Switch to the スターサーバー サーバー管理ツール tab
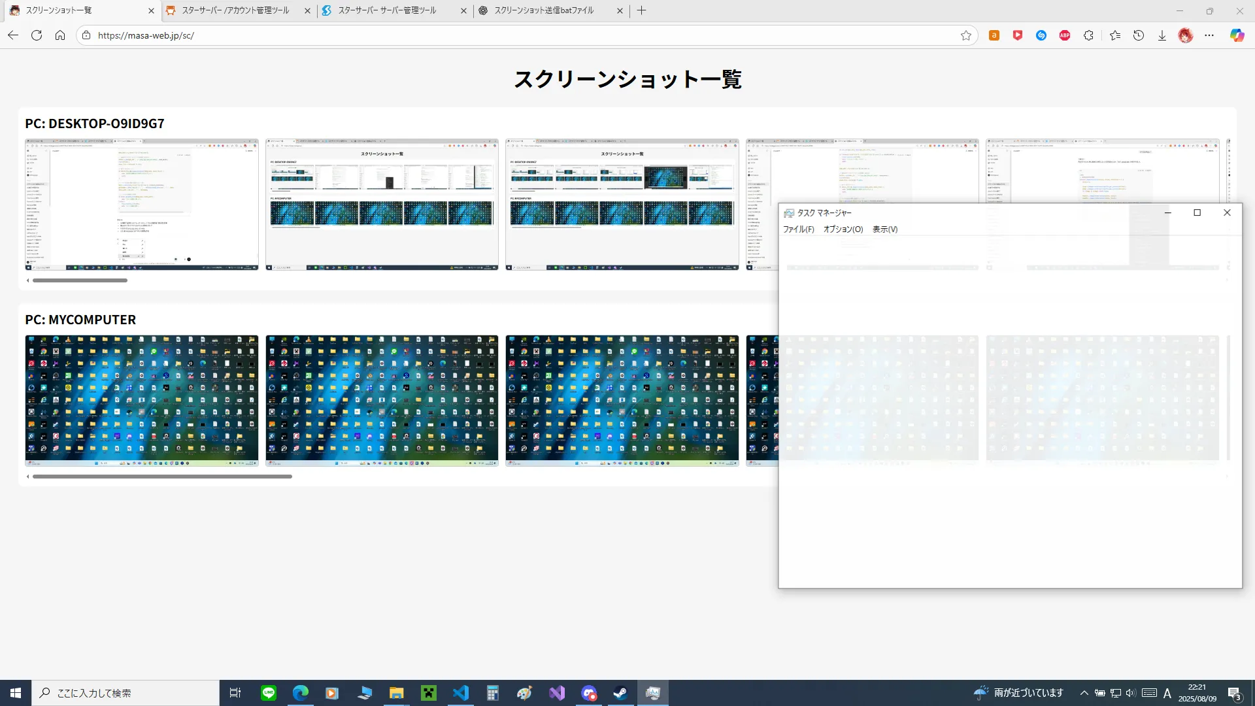The image size is (1255, 706). [387, 10]
